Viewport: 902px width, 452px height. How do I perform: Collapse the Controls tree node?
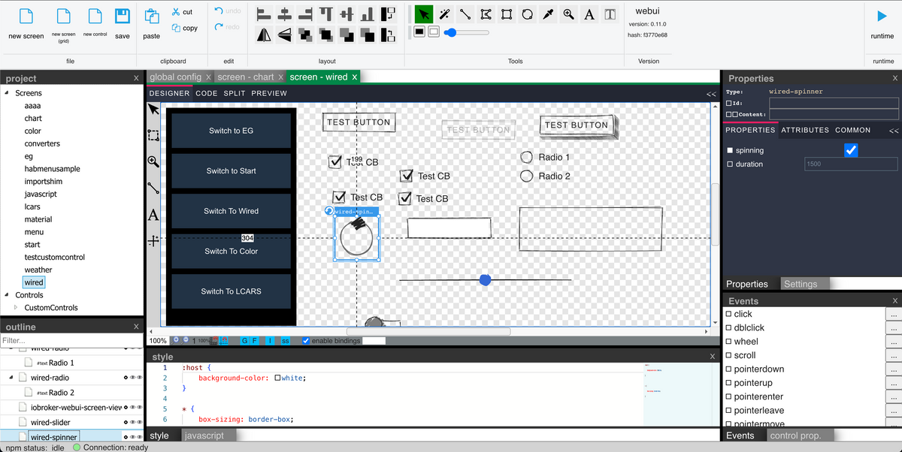7,295
